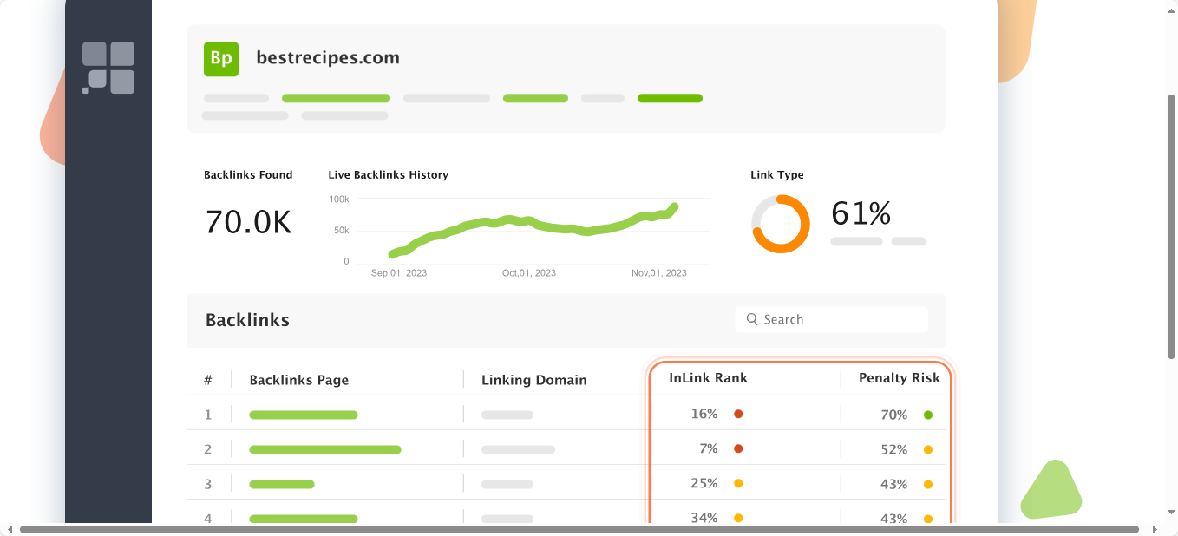Click the Live Backlinks History heading
Viewport: 1178px width, 536px height.
[389, 174]
